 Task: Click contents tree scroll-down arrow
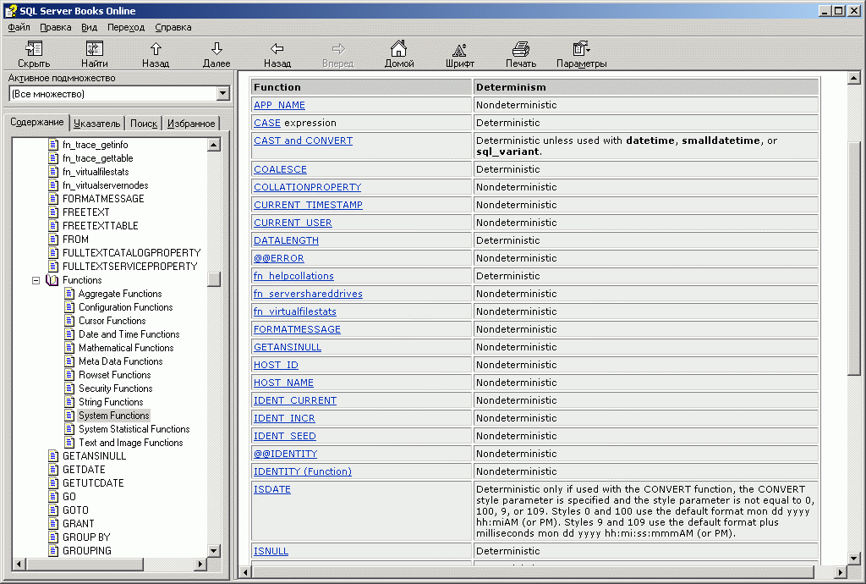(x=214, y=550)
